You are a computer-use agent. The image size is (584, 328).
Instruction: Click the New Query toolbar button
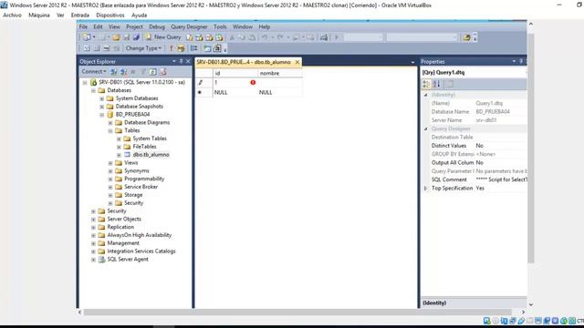[162, 37]
